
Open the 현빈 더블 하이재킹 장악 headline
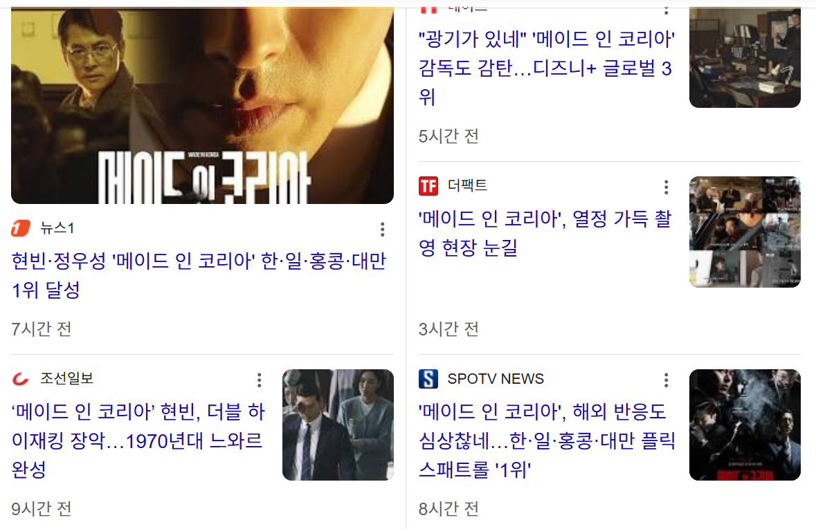[x=138, y=440]
